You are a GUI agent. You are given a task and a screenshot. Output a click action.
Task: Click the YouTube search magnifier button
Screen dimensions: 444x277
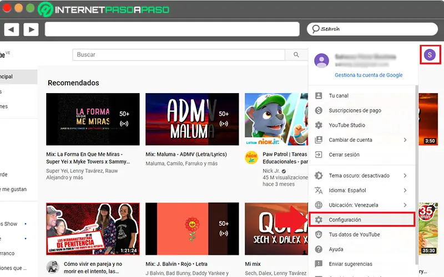coord(296,54)
